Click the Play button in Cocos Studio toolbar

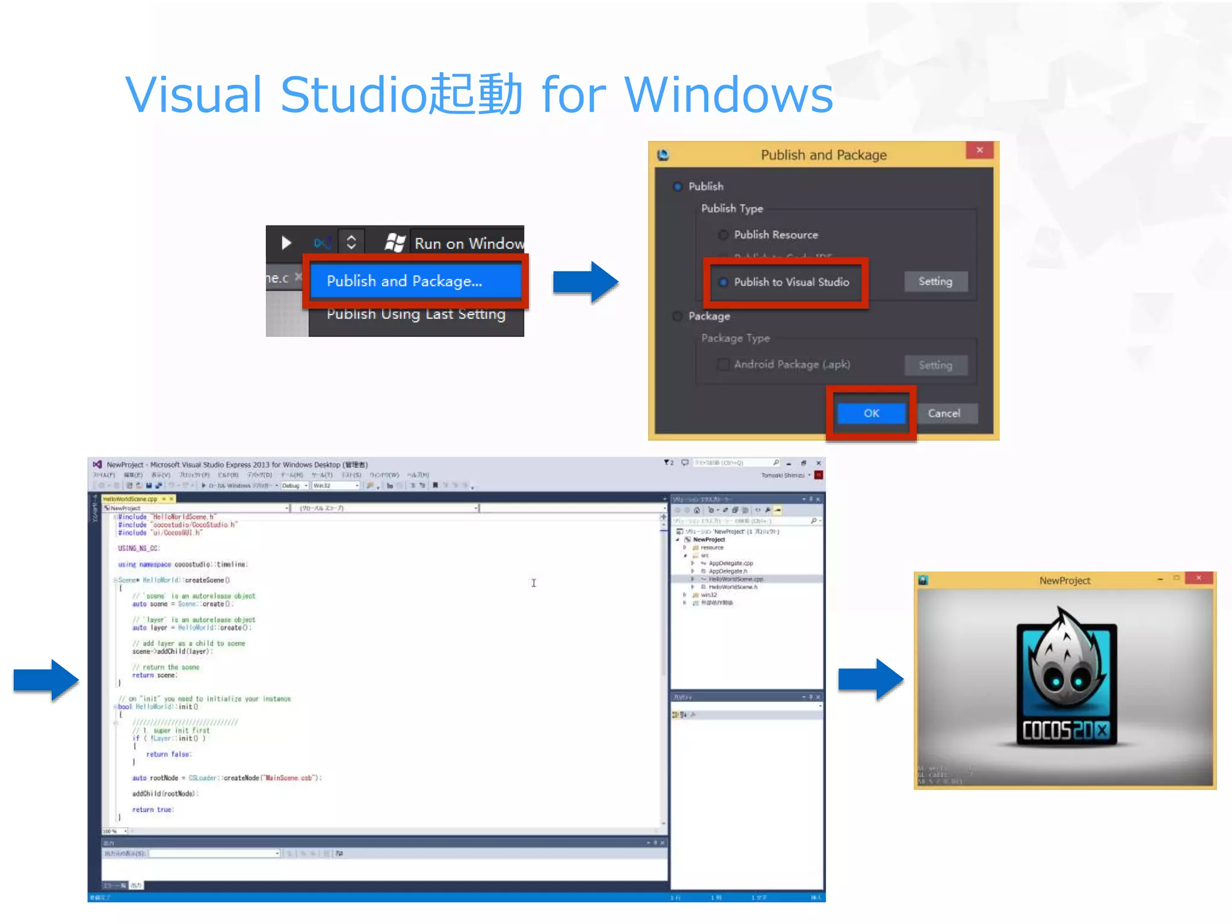click(286, 243)
